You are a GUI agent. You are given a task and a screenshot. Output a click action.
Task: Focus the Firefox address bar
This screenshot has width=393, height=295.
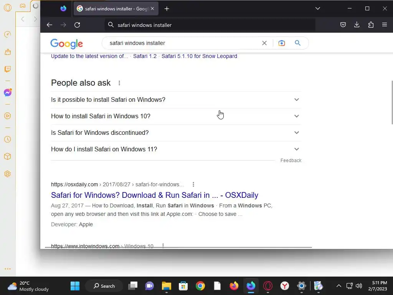[210, 25]
